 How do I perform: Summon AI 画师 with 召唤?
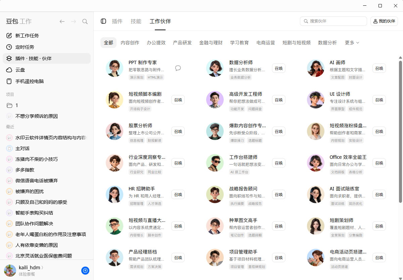pyautogui.click(x=379, y=68)
